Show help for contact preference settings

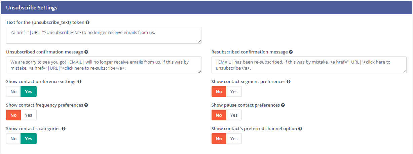[79, 82]
